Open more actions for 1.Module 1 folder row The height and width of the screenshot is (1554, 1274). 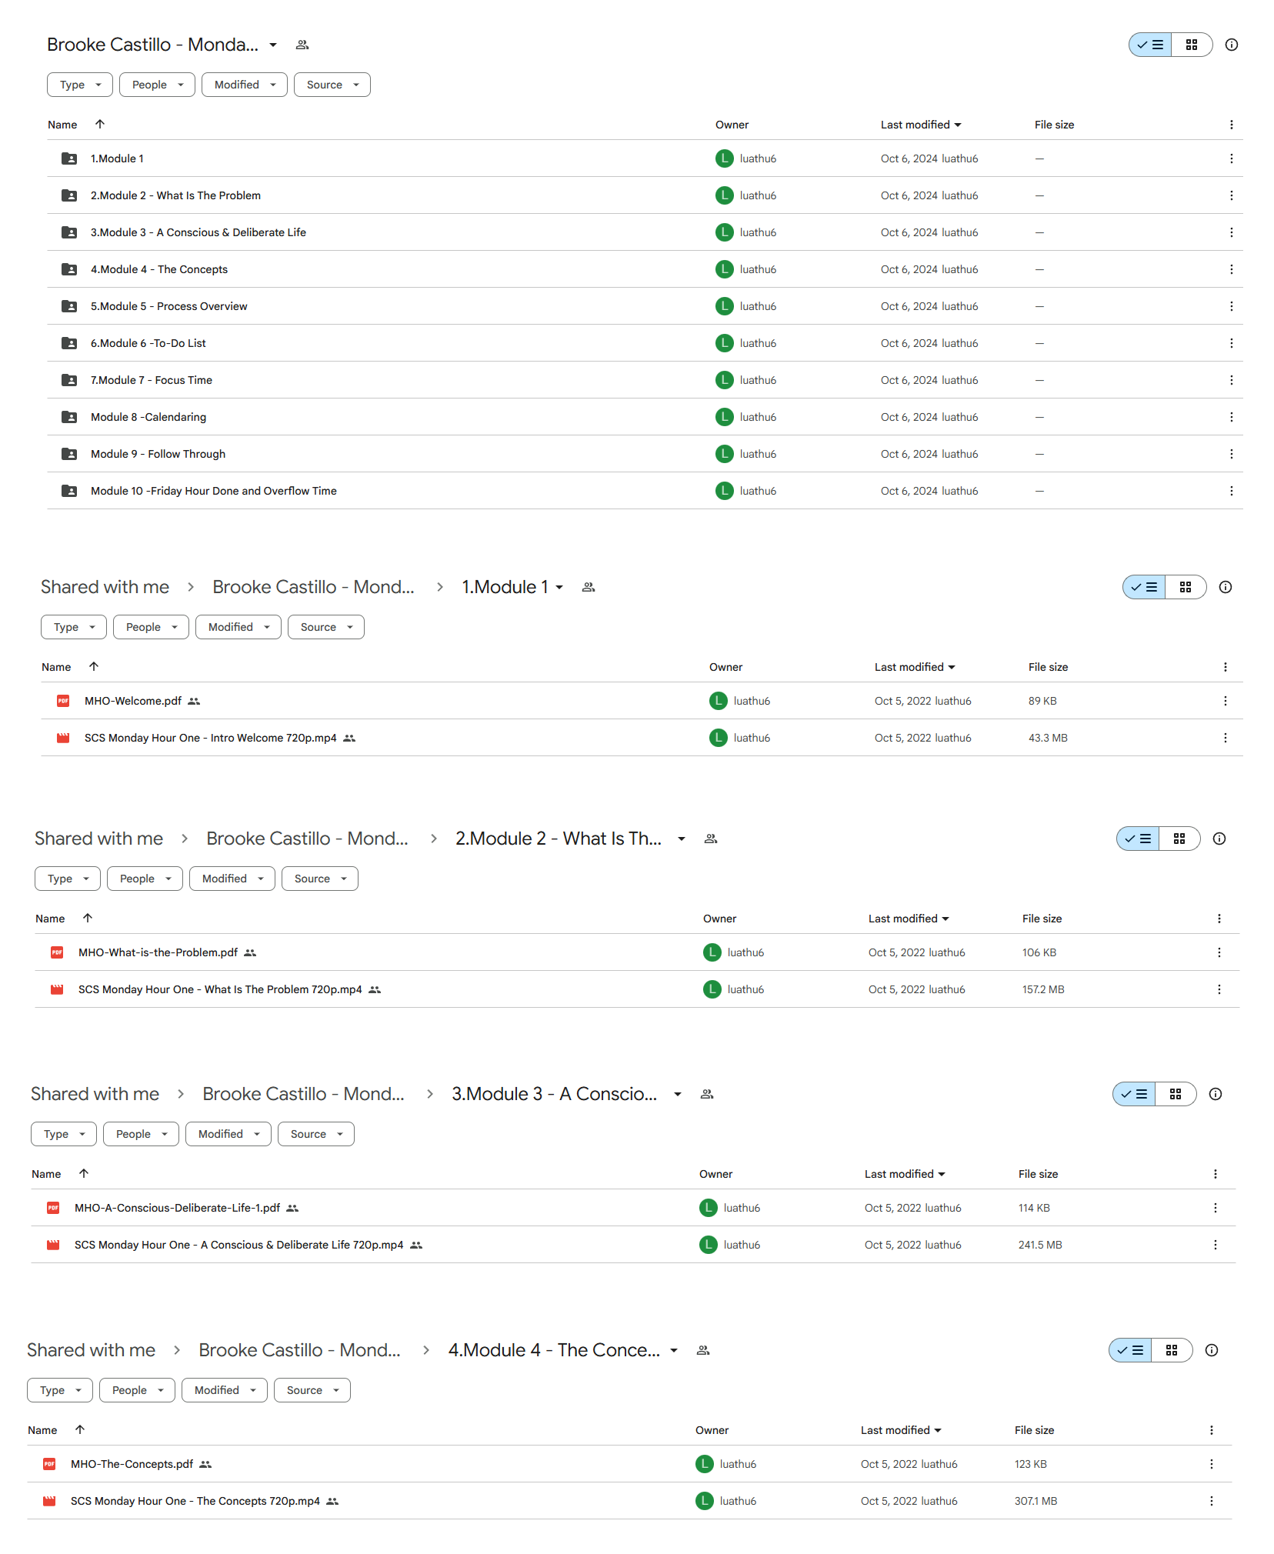point(1231,158)
